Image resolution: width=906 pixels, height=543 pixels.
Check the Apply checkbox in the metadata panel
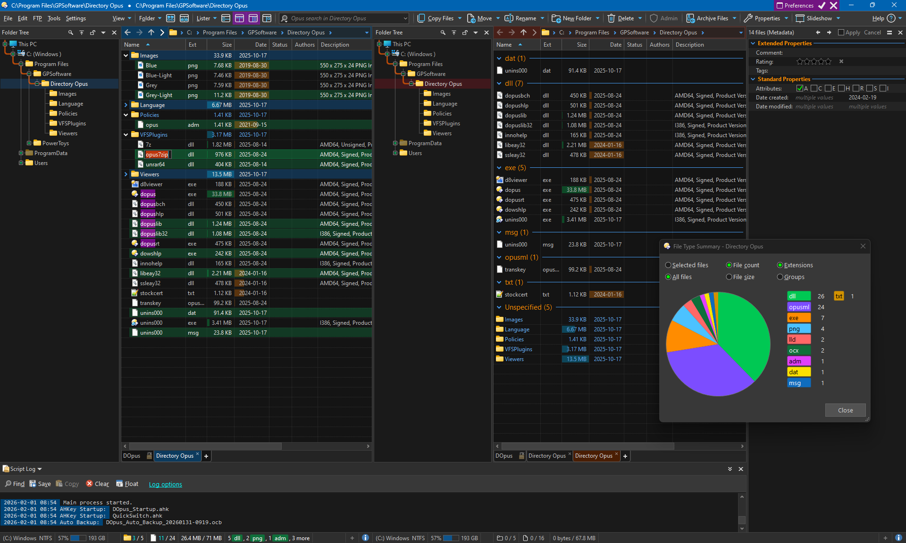coord(841,33)
